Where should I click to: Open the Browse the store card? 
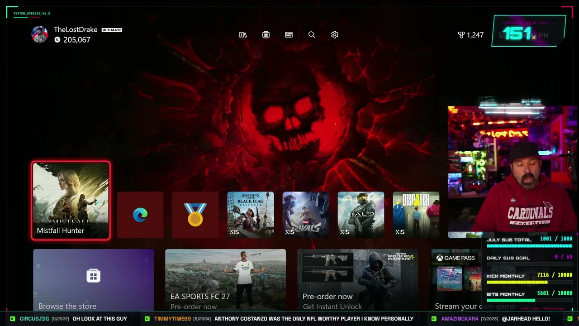click(93, 280)
